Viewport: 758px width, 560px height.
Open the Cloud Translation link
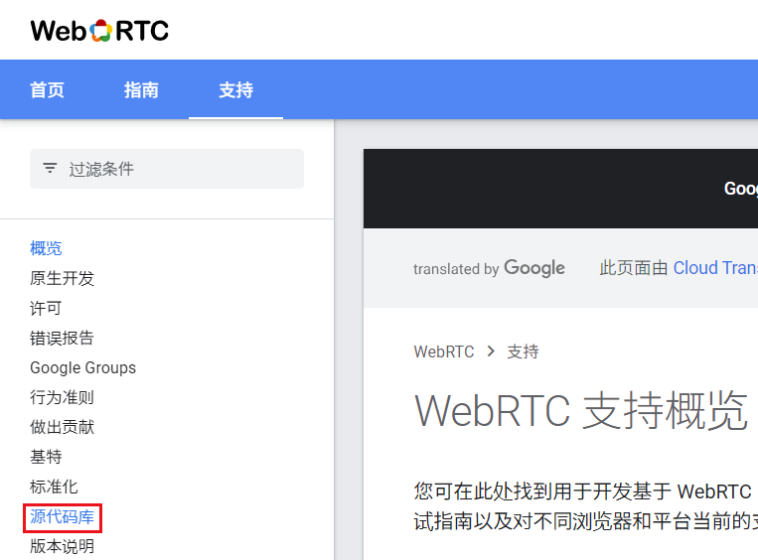715,268
